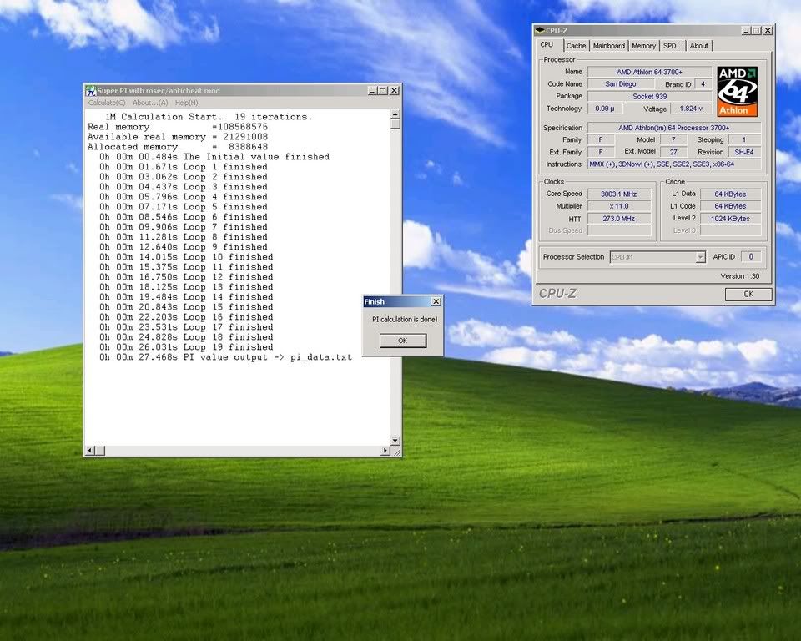Click the HTT value '273.0 MHz'
Image resolution: width=801 pixels, height=641 pixels.
[619, 219]
